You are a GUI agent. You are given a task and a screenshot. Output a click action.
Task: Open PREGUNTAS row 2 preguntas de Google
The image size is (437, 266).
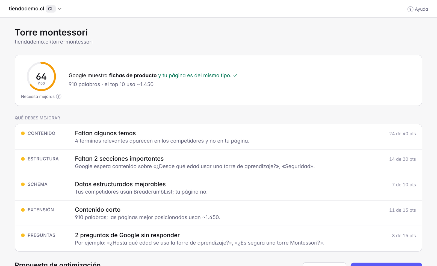(x=218, y=238)
